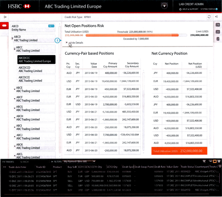
Task: Click the refresh icon near Credit Risk Type
Action: click(x=209, y=17)
